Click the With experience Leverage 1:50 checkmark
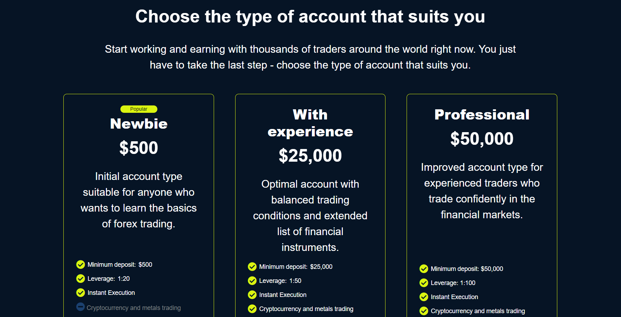 click(252, 280)
